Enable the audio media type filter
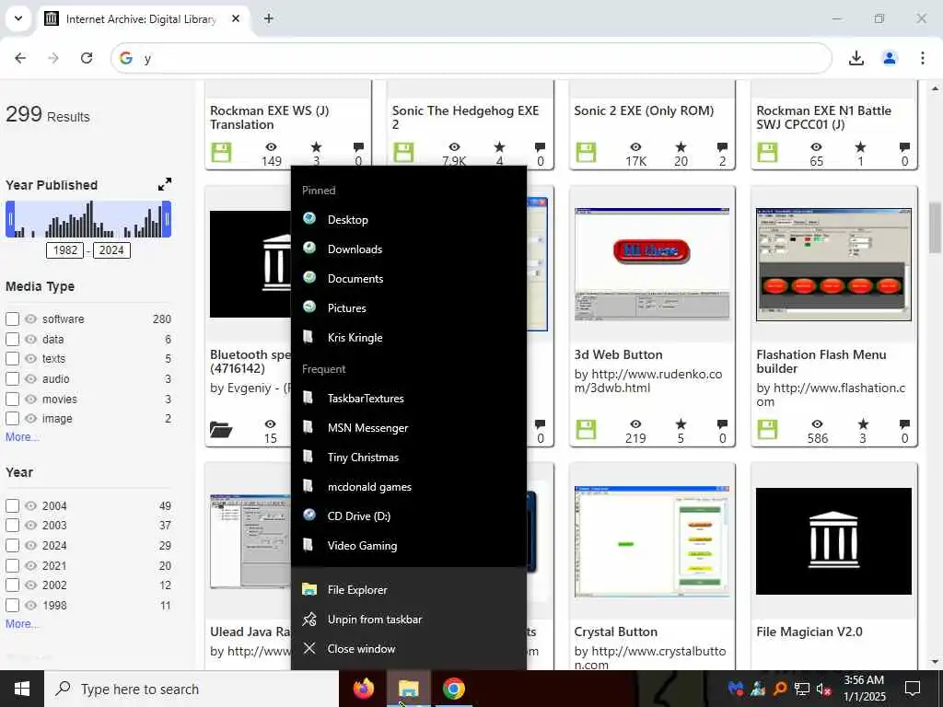Image resolution: width=943 pixels, height=707 pixels. tap(12, 378)
